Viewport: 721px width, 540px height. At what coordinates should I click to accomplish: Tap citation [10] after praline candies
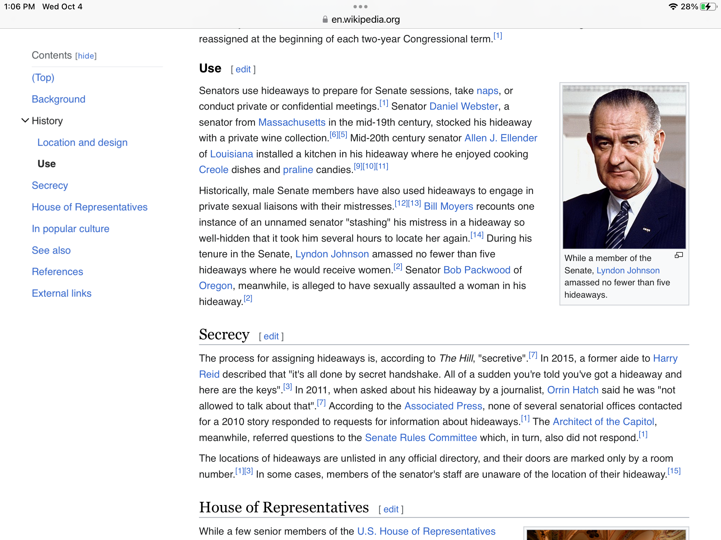(369, 166)
